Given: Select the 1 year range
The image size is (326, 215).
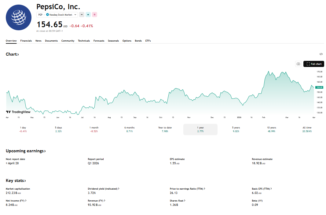Looking at the screenshot, I should click(200, 129).
